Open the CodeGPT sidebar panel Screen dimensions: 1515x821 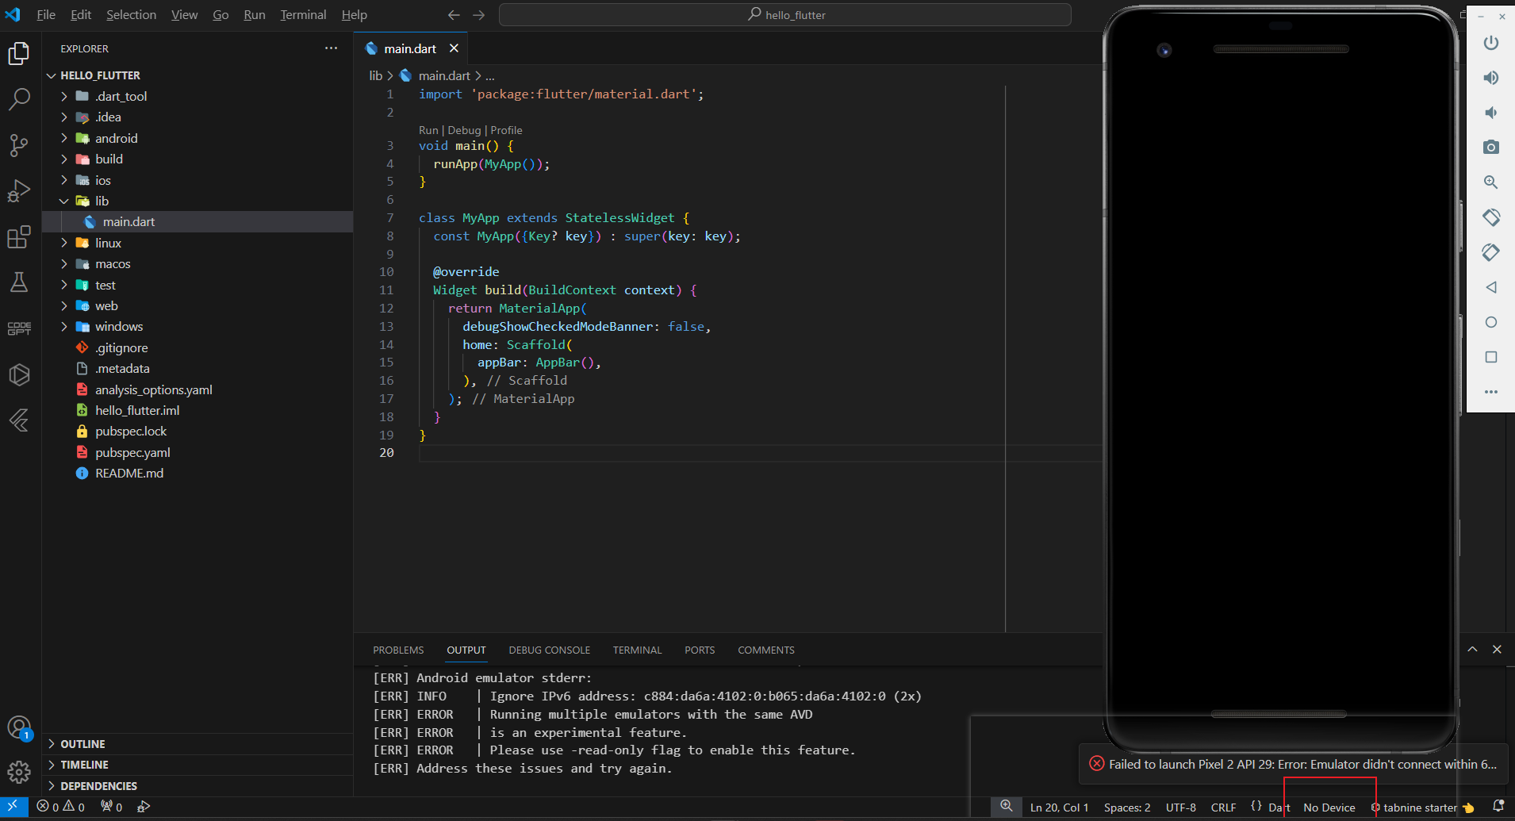pos(19,328)
